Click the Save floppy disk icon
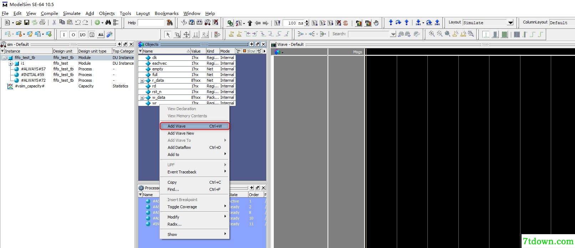Image resolution: width=575 pixels, height=248 pixels. tap(26, 22)
